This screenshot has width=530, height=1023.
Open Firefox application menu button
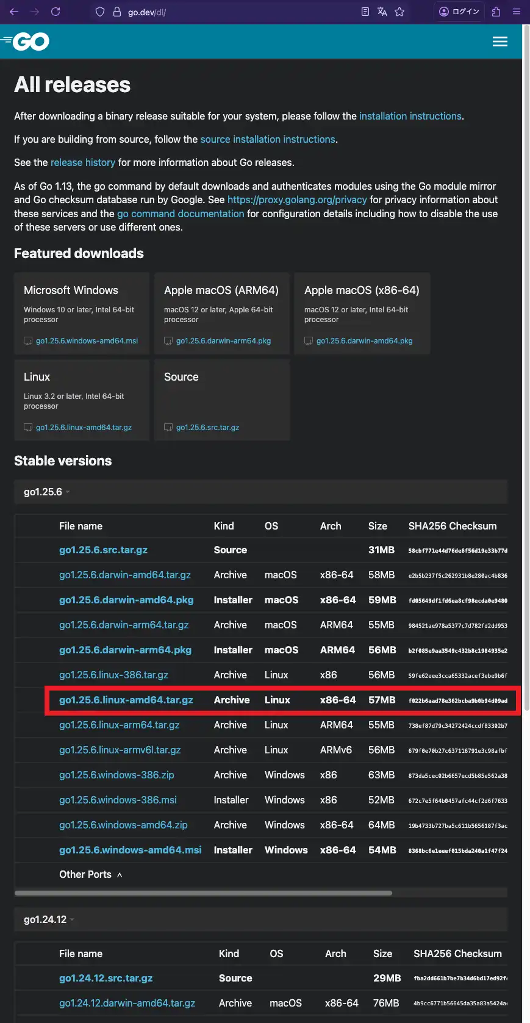[x=517, y=12]
